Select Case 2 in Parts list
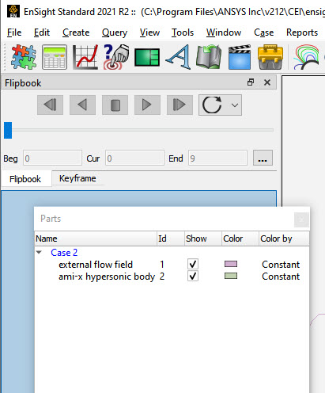Screen dimensions: 325x393 click(x=64, y=253)
